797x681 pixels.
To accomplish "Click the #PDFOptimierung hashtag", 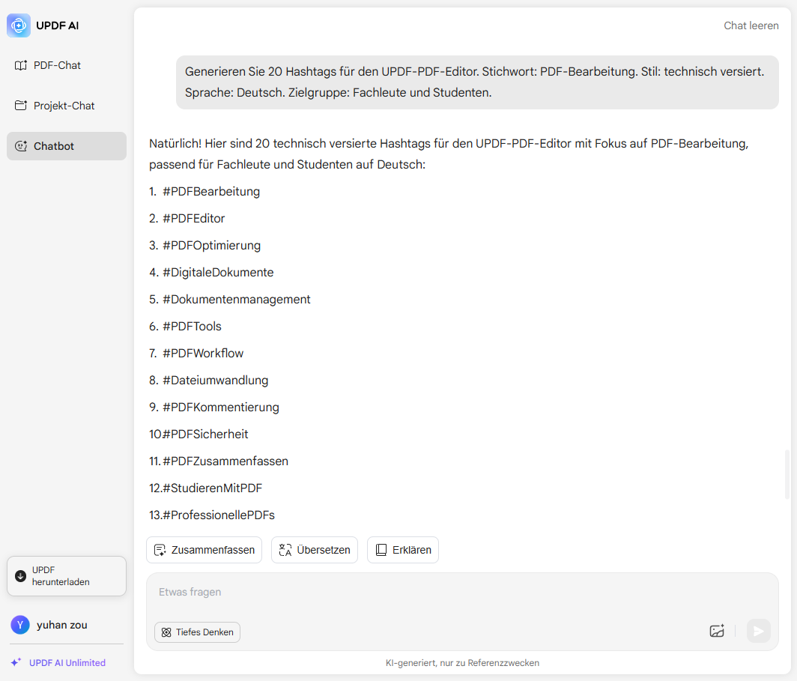I will pos(211,246).
